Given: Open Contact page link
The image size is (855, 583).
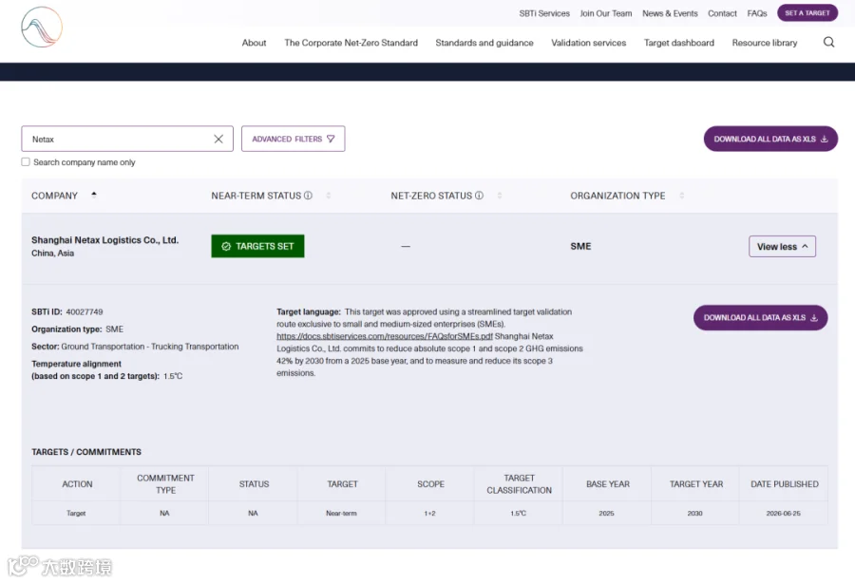Looking at the screenshot, I should click(x=722, y=13).
